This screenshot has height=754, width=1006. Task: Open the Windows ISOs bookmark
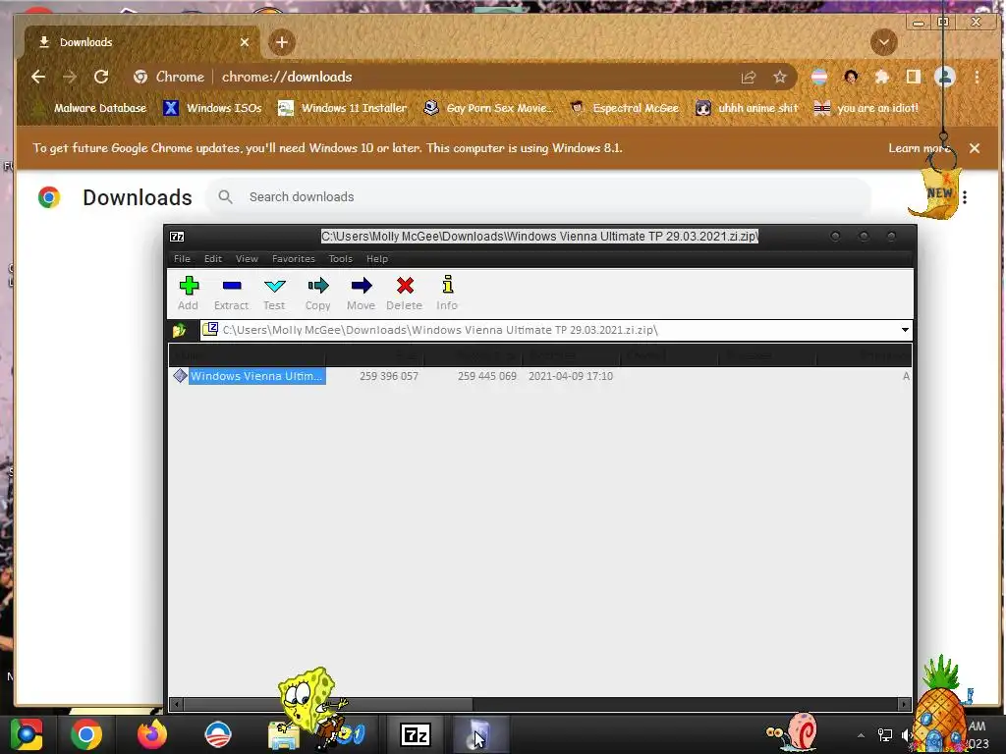point(212,108)
